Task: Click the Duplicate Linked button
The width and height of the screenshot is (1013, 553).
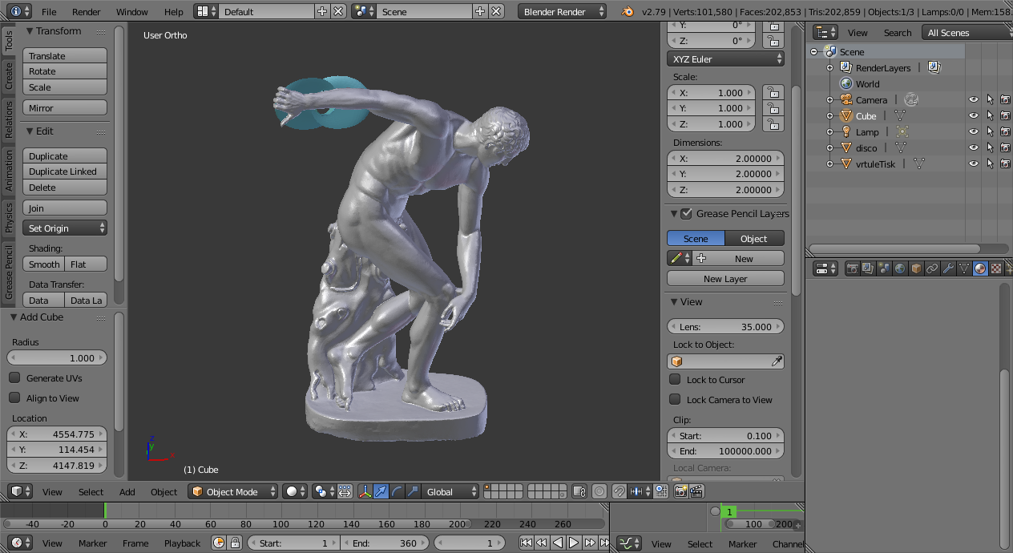Action: [65, 171]
